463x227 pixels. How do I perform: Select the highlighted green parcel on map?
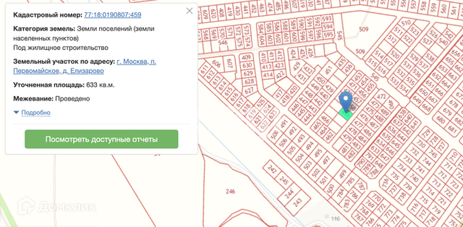click(346, 114)
